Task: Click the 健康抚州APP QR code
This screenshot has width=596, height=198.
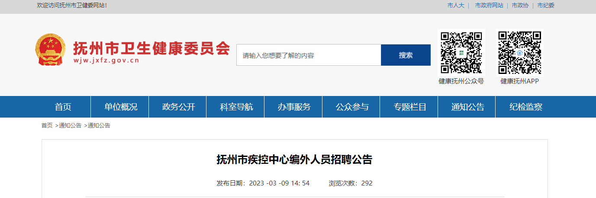Action: pos(520,53)
